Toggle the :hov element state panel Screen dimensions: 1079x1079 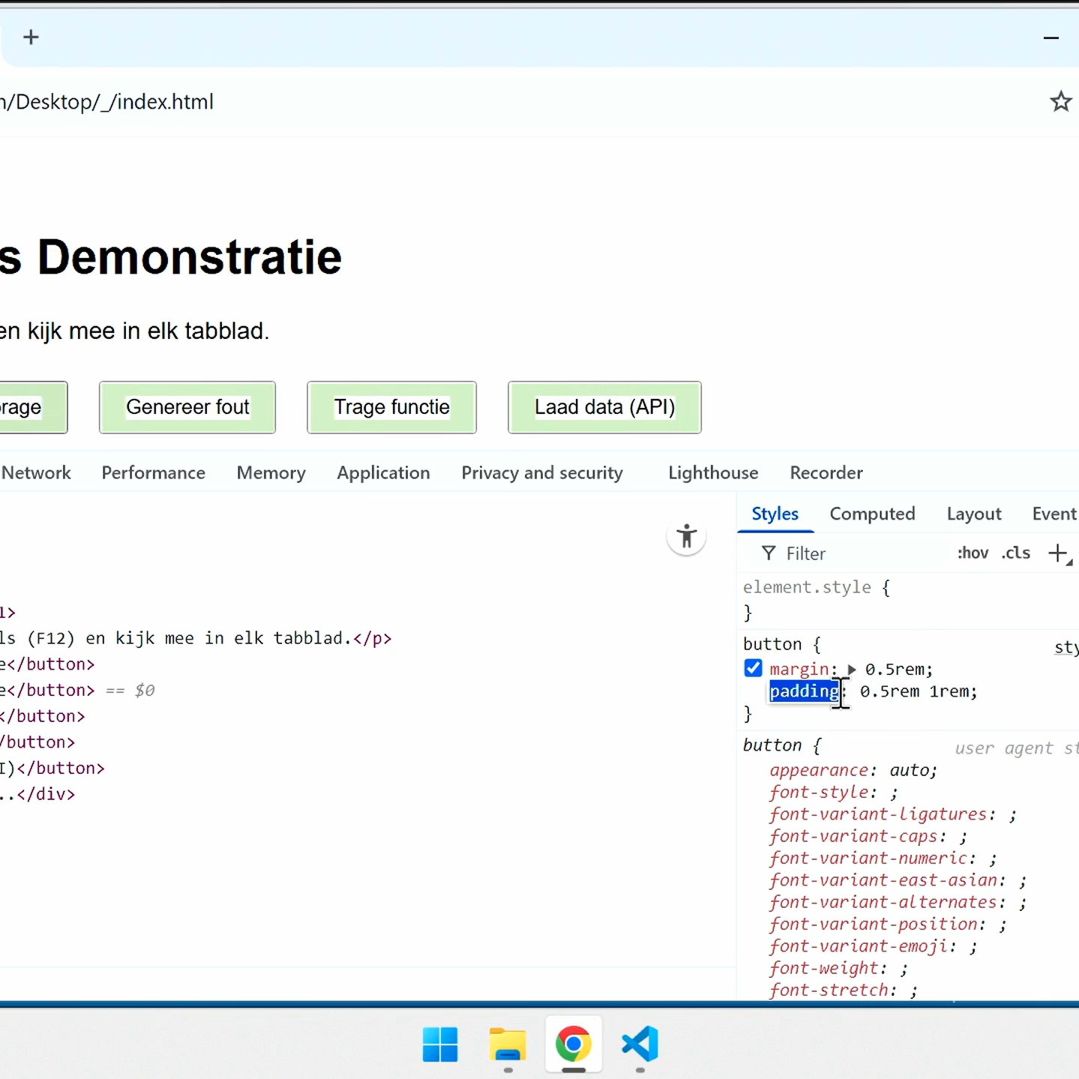(973, 553)
